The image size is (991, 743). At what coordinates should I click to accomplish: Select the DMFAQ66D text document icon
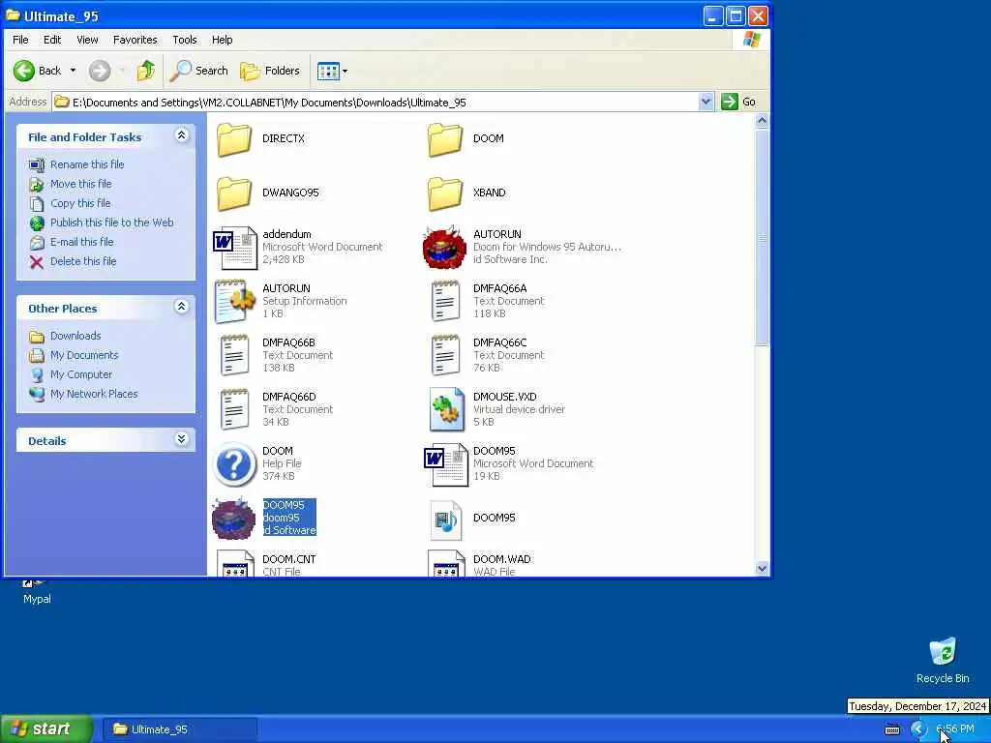click(234, 410)
